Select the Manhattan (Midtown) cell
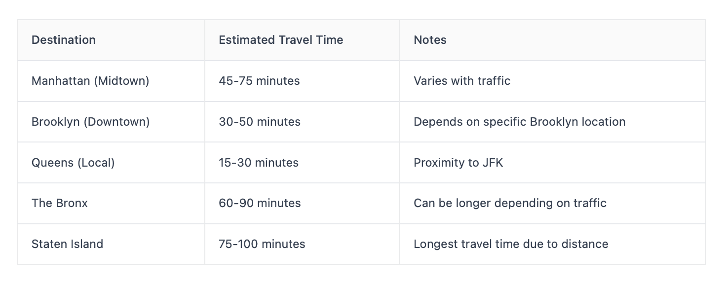The height and width of the screenshot is (282, 725). click(x=90, y=81)
